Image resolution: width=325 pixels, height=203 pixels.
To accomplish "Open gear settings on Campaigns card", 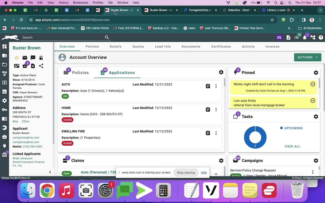I will pyautogui.click(x=316, y=161).
